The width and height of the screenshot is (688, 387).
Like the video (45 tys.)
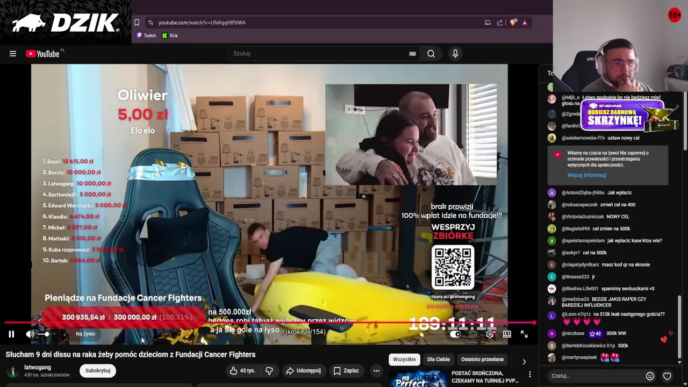[x=242, y=370]
